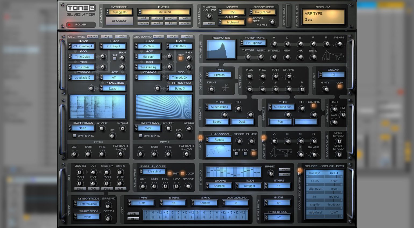Mute the OSC 5 mixer channel
This screenshot has height=228, width=414.
(120, 189)
